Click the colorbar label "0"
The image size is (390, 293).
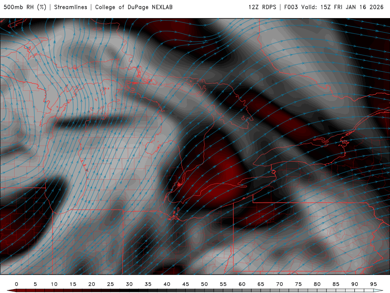click(x=17, y=284)
